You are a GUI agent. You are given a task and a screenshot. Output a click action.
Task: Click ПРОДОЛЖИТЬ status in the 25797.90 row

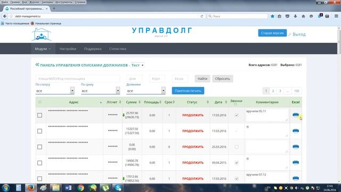coord(193,115)
